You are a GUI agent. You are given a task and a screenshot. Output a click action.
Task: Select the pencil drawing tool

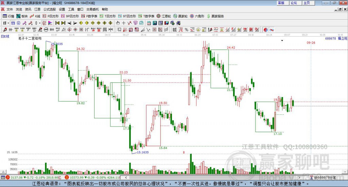coord(5,30)
